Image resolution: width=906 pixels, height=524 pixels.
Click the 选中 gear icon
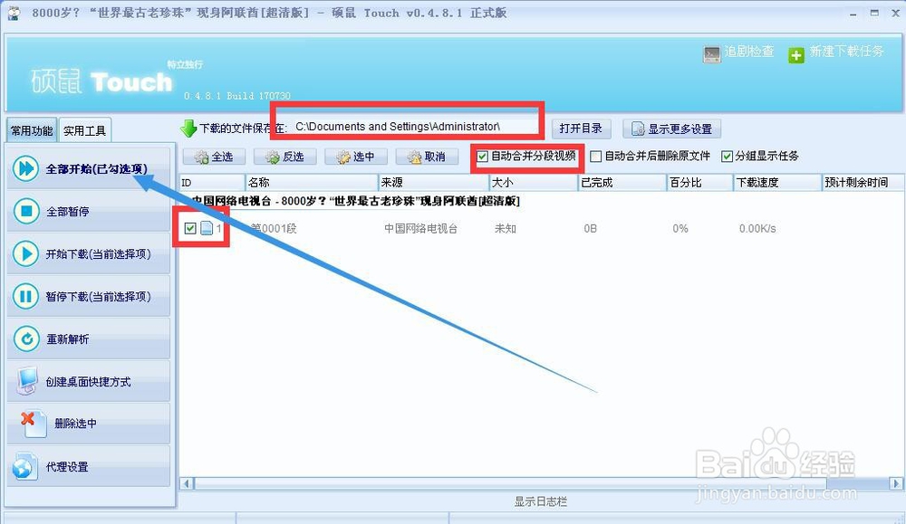[x=343, y=157]
